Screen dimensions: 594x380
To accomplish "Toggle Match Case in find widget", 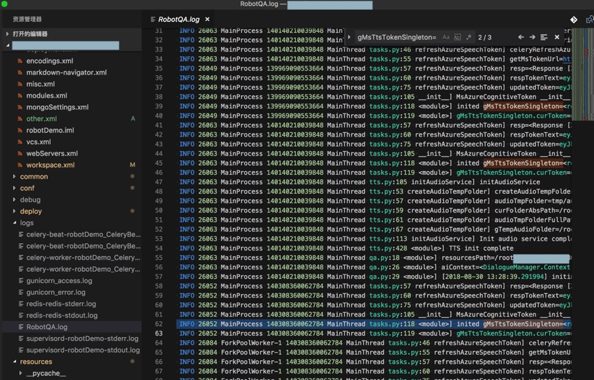I will pos(446,38).
